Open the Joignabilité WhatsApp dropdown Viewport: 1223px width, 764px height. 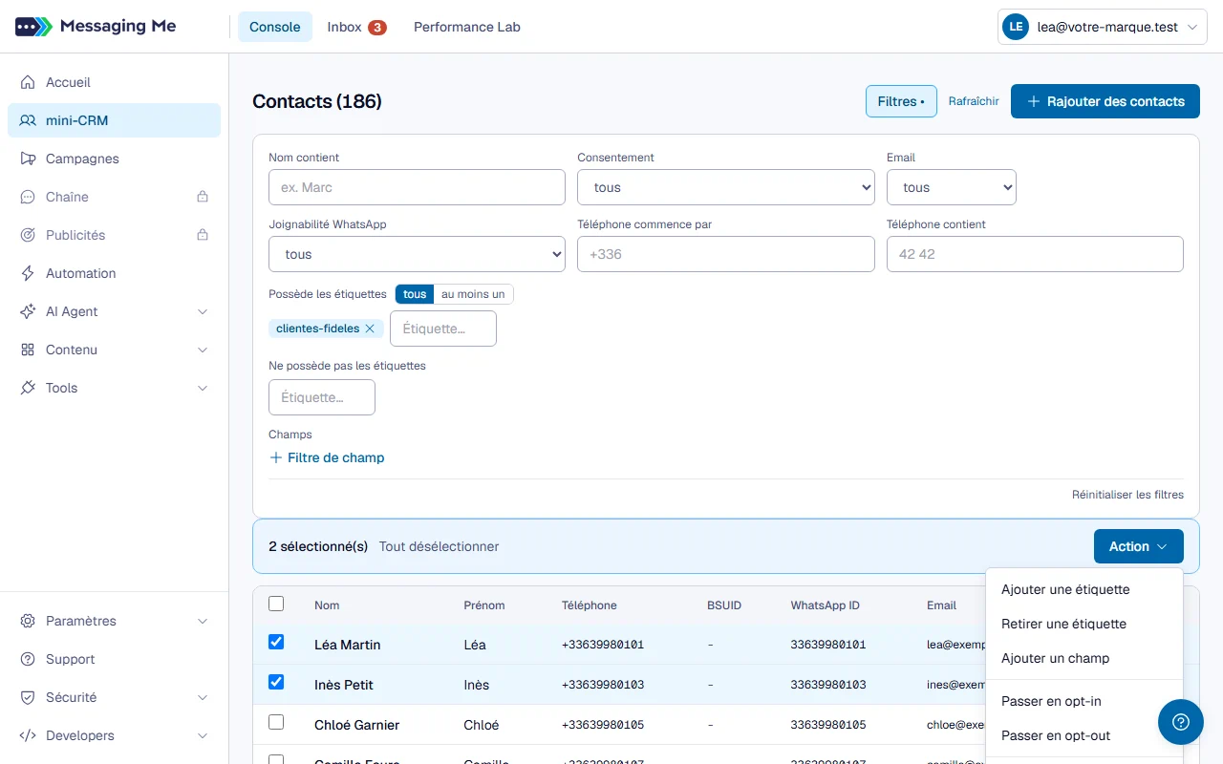[417, 254]
